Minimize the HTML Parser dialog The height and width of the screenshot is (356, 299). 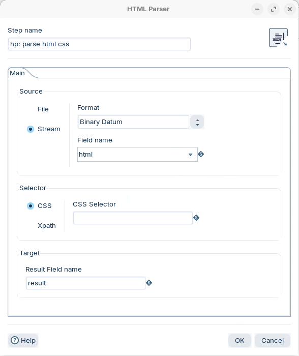pos(257,9)
